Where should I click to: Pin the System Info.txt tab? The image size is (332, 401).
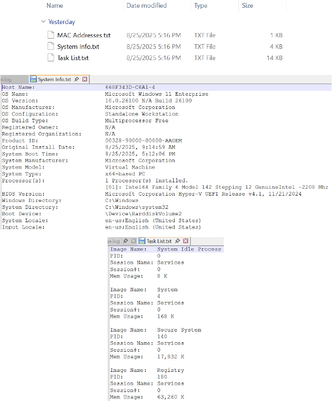(x=76, y=79)
